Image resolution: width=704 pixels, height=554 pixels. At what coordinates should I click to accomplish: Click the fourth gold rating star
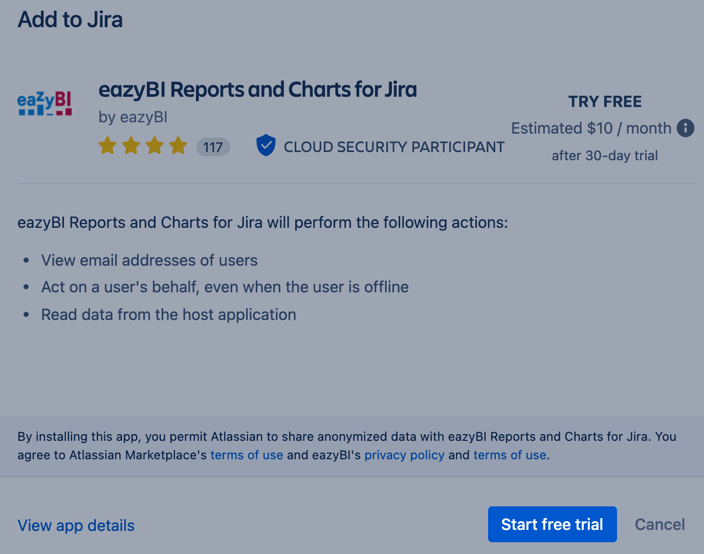tap(178, 145)
